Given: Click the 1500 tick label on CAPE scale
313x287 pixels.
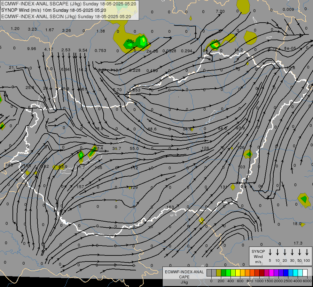Looking at the screenshot, I should pos(269,281).
